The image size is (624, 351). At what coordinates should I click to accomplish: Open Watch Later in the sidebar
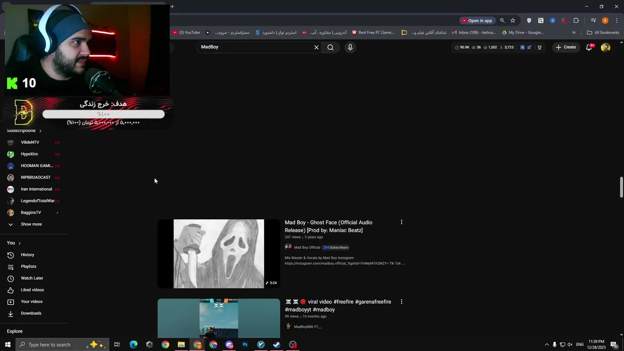(33, 278)
